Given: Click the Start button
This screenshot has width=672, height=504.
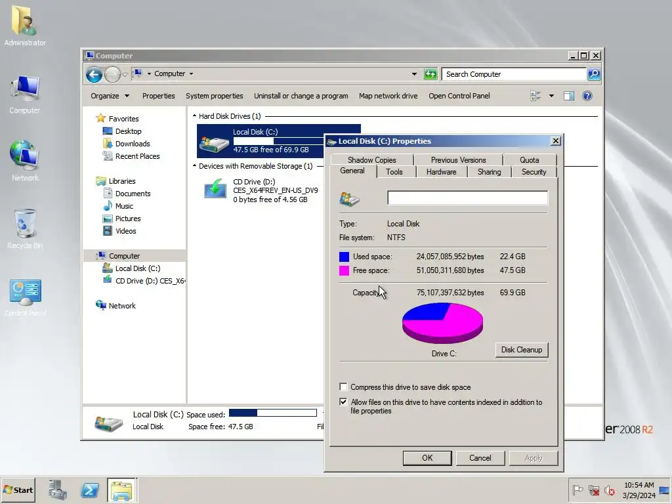Looking at the screenshot, I should pos(18,490).
